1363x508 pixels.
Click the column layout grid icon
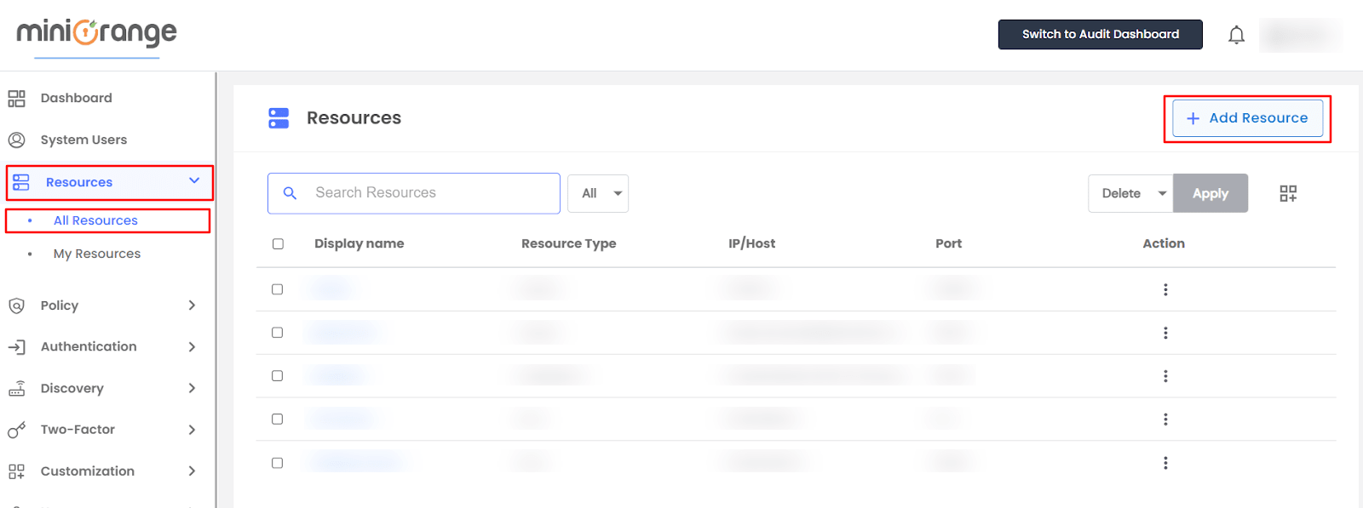point(1288,194)
